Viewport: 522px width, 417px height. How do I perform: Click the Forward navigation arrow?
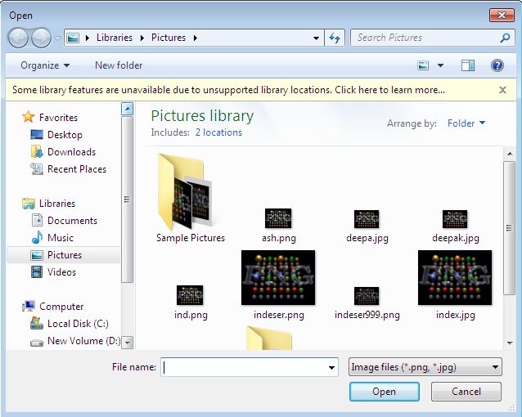pos(41,38)
